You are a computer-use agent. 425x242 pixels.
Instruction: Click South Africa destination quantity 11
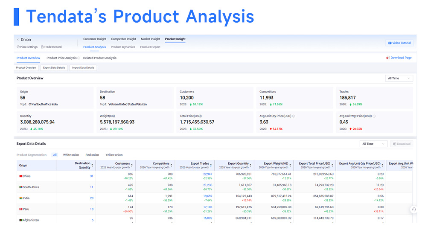pos(92,187)
